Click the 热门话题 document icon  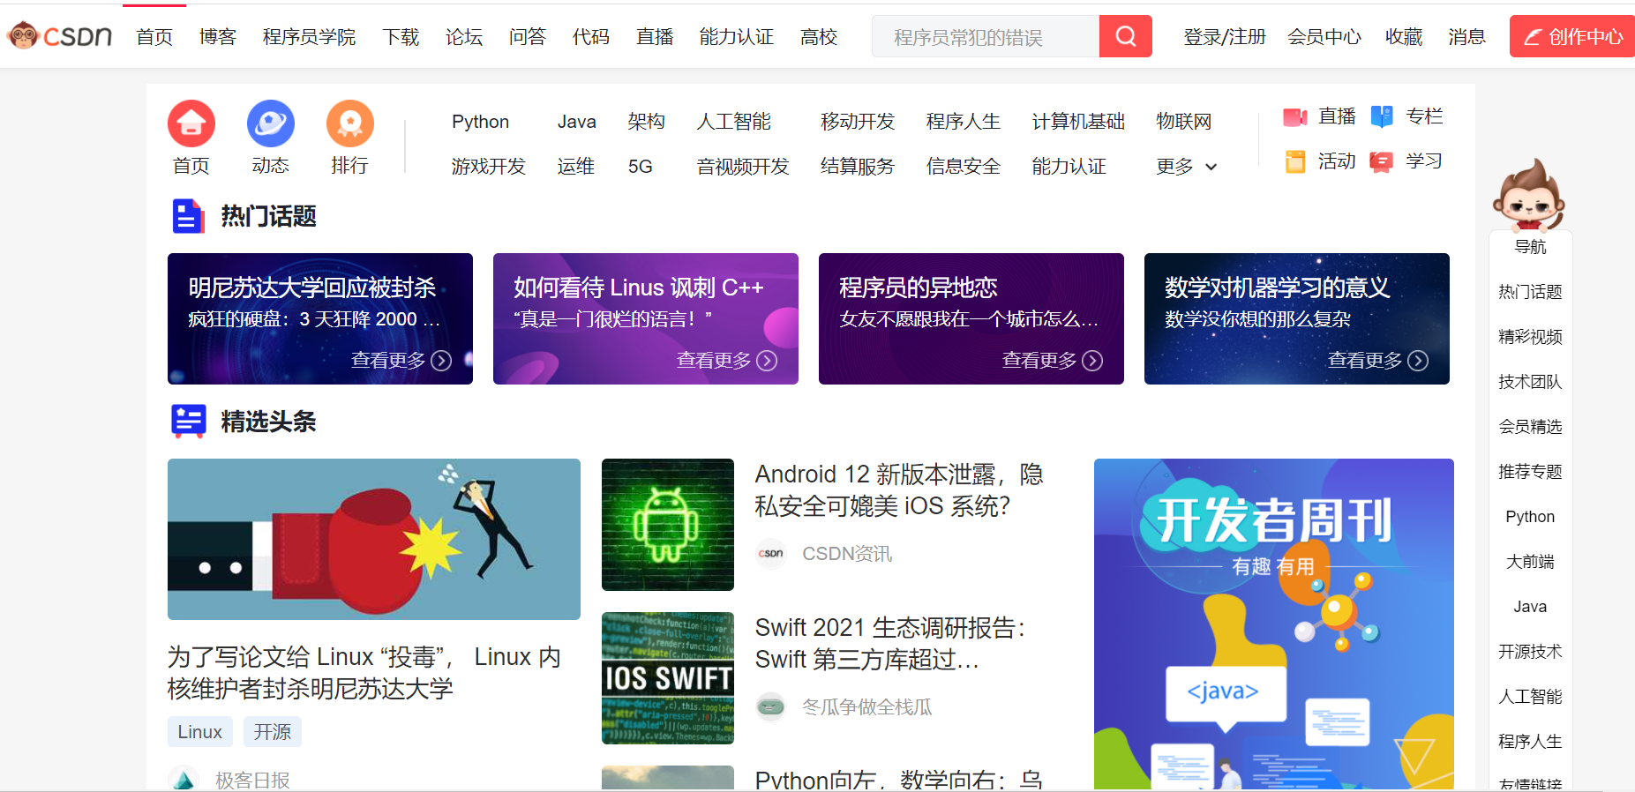pyautogui.click(x=187, y=216)
